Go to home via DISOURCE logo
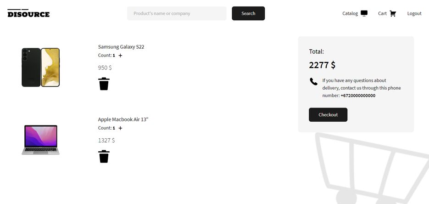 (x=28, y=13)
